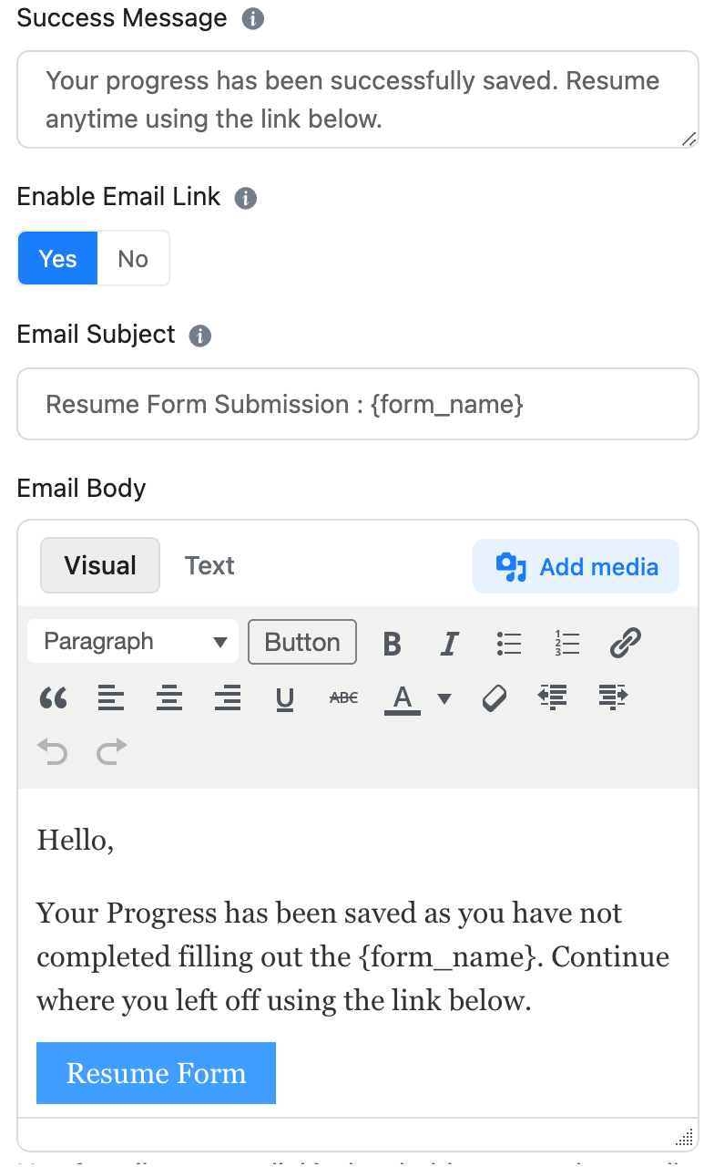Viewport: 714px width, 1167px height.
Task: Show the Email Subject info tooltip
Action: click(x=199, y=336)
